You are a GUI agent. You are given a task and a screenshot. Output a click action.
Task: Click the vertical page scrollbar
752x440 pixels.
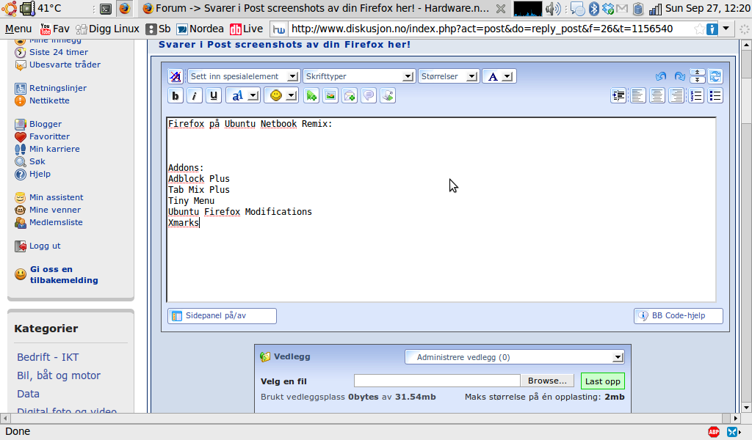click(746, 227)
